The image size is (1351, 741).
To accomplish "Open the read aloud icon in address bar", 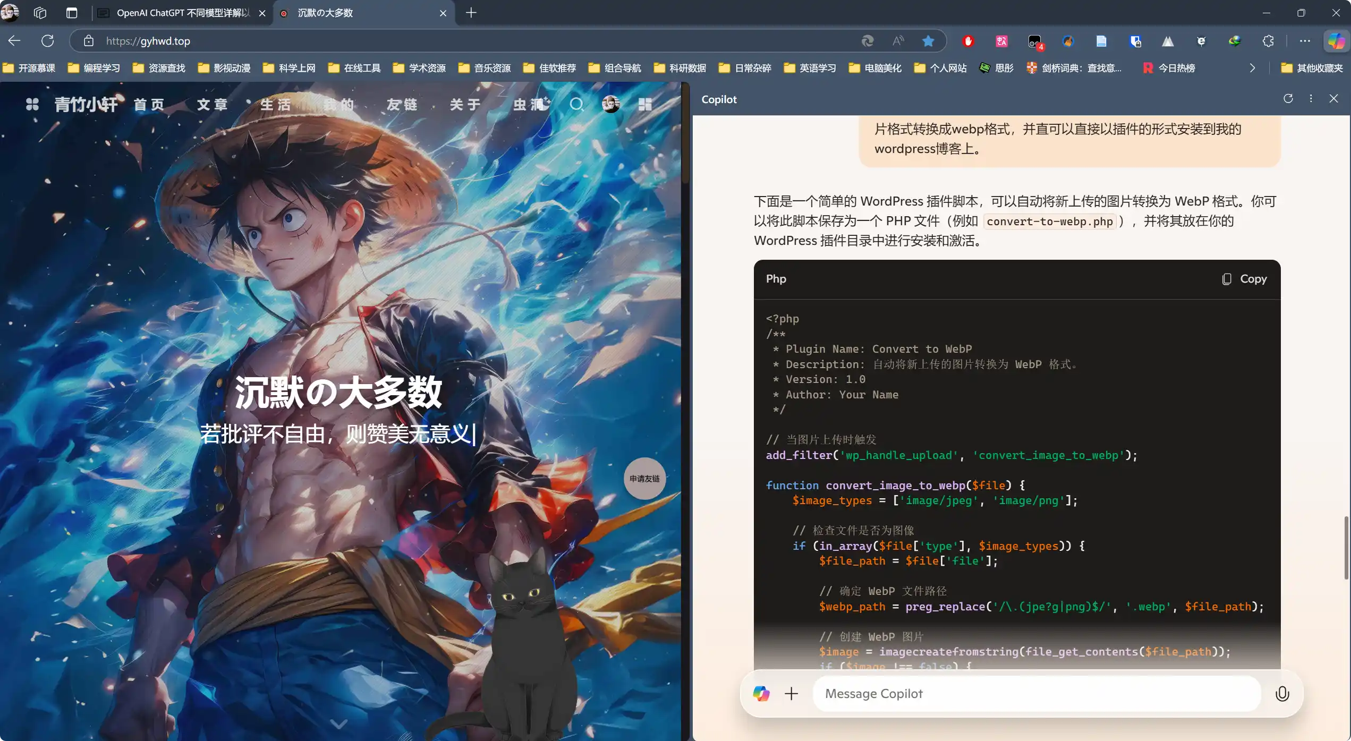I will pyautogui.click(x=898, y=41).
